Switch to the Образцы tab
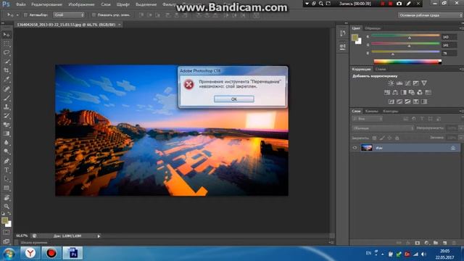The image size is (464, 261). click(x=373, y=28)
